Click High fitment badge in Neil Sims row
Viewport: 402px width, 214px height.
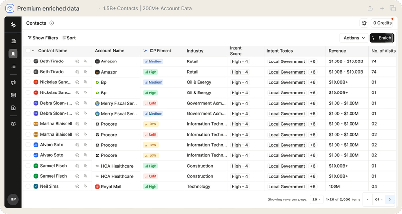tap(150, 186)
